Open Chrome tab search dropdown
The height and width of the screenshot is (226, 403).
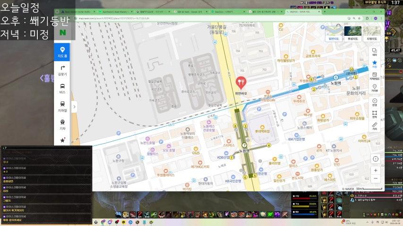[57, 12]
